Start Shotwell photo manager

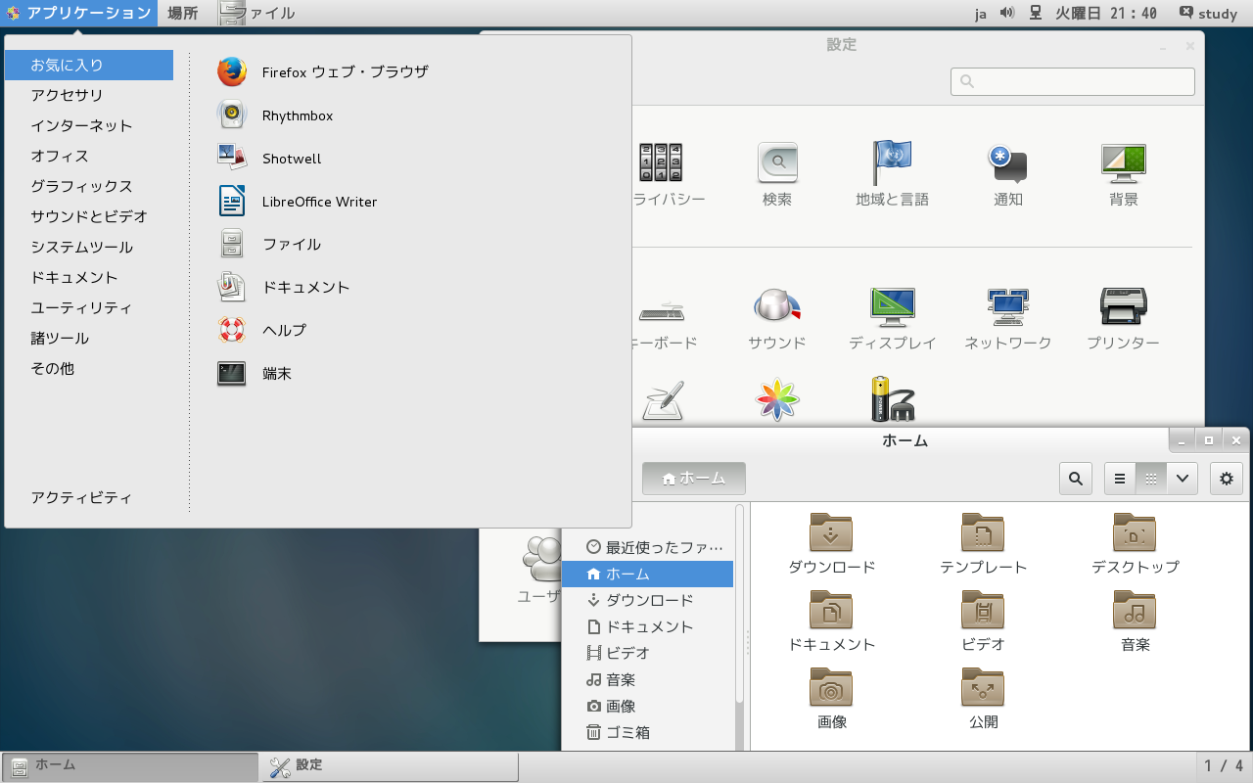coord(269,158)
